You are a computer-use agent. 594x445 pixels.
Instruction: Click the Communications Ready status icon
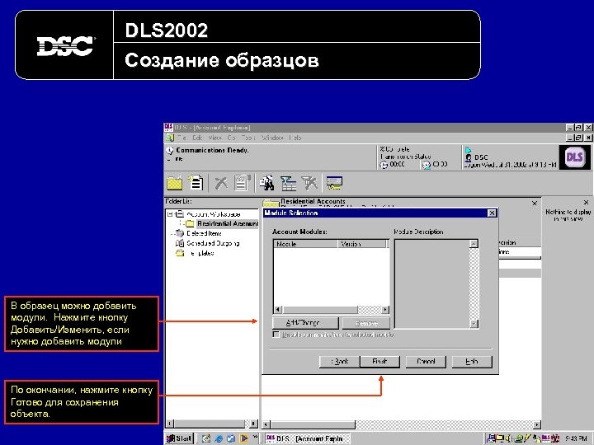pos(170,151)
